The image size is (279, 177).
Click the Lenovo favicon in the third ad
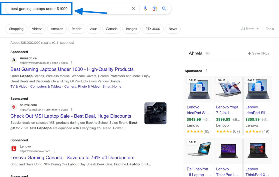[14, 148]
